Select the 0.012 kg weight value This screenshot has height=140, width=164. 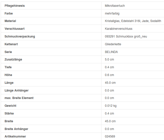coord(111,106)
